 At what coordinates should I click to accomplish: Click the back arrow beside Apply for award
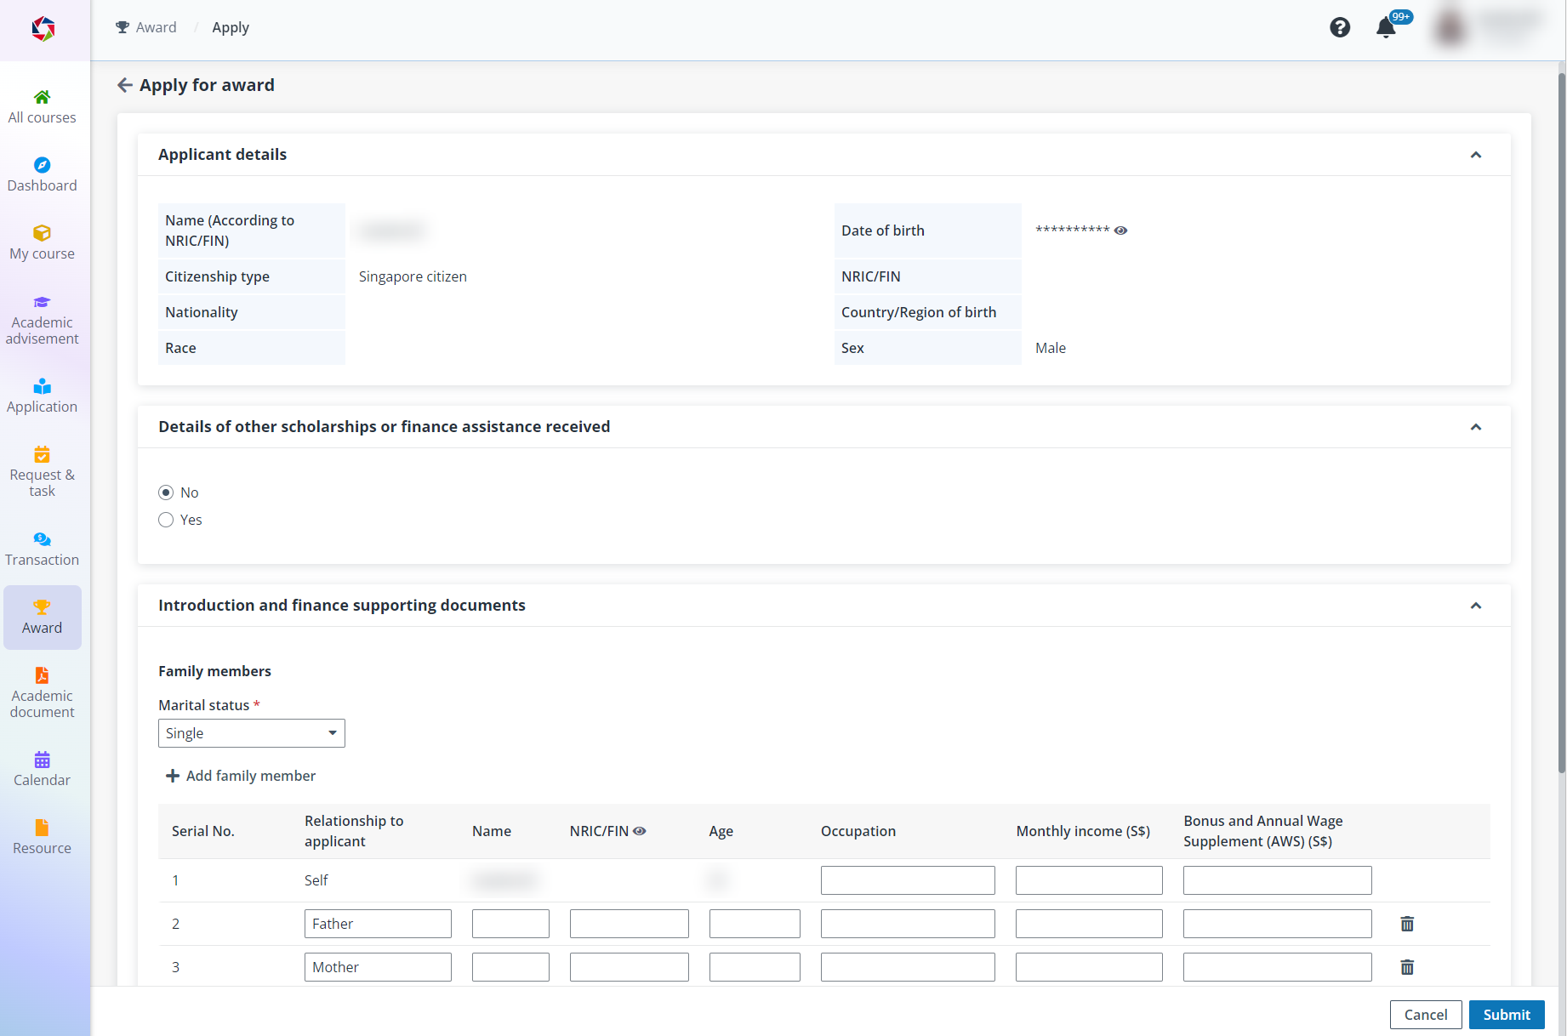pyautogui.click(x=125, y=85)
